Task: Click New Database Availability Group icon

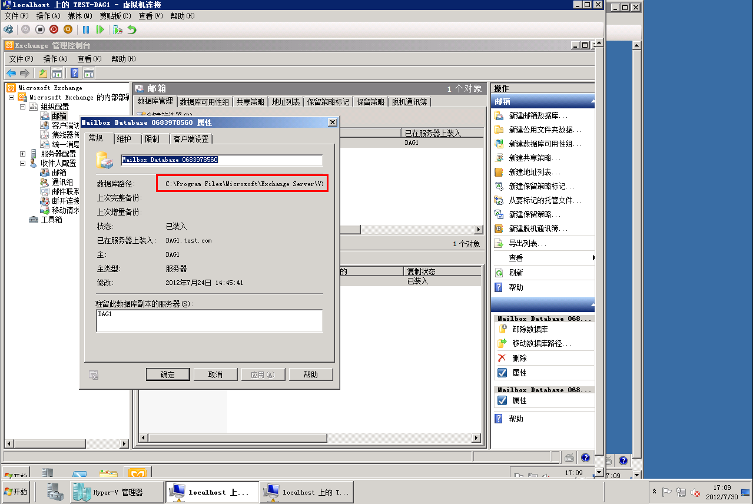Action: click(x=499, y=144)
